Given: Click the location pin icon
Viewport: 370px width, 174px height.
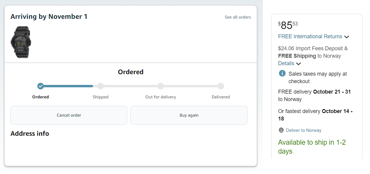Looking at the screenshot, I should pyautogui.click(x=281, y=130).
